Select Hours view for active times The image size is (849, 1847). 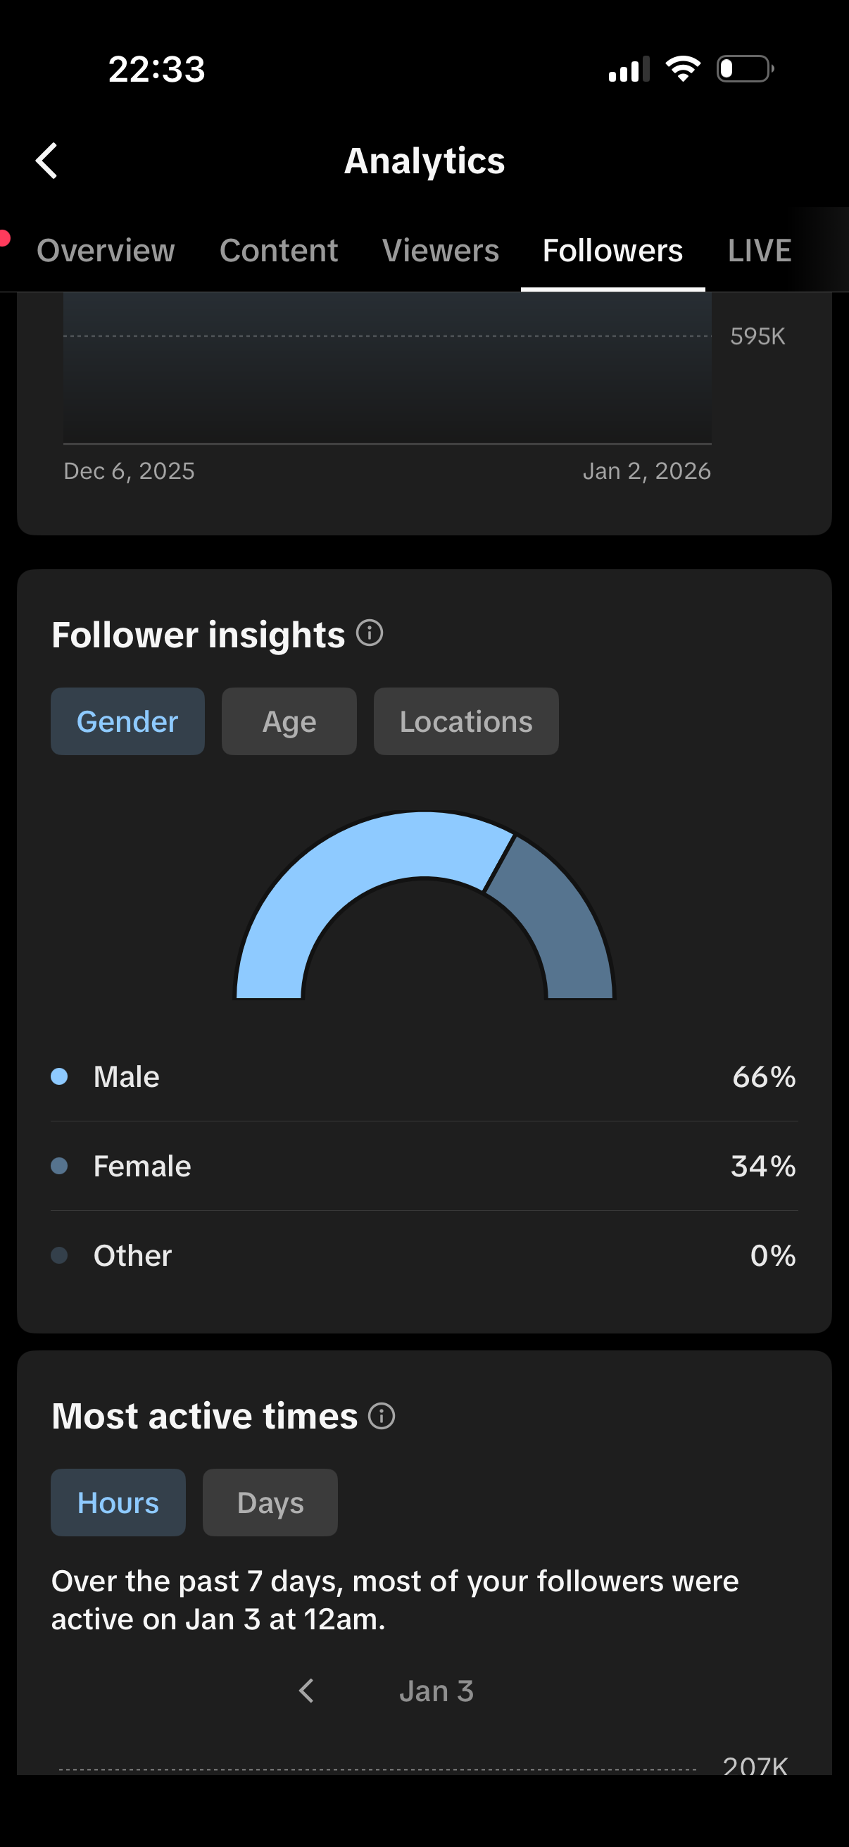118,1502
